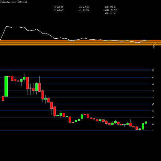Click the price axis label 27

pyautogui.click(x=153, y=104)
